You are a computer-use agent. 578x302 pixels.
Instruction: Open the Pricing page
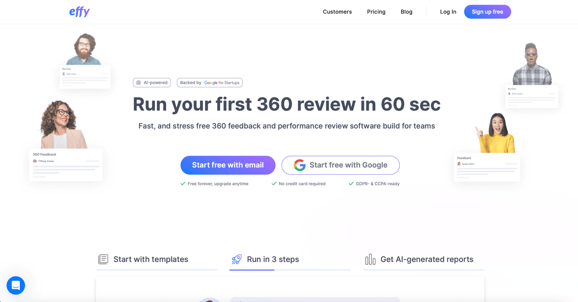[x=376, y=11]
